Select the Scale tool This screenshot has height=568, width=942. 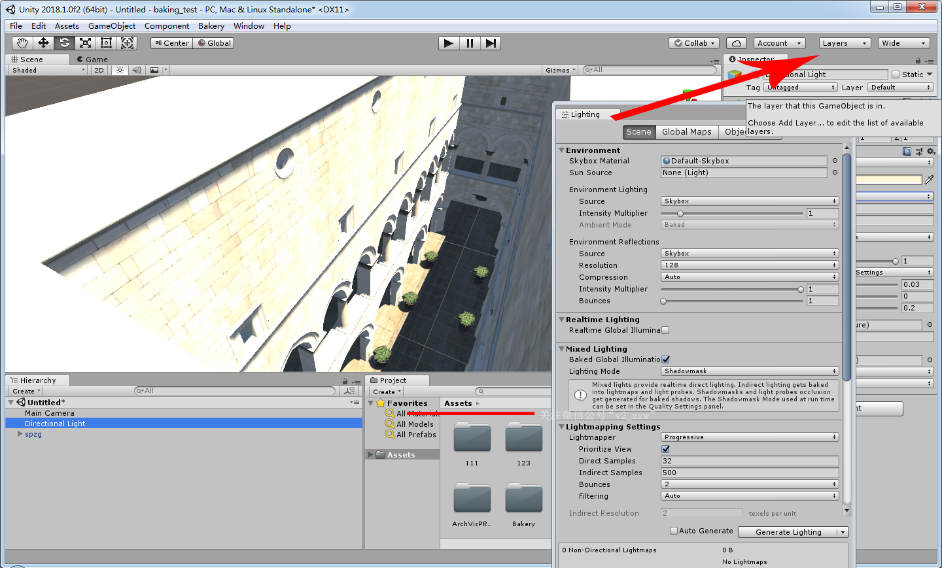click(85, 43)
